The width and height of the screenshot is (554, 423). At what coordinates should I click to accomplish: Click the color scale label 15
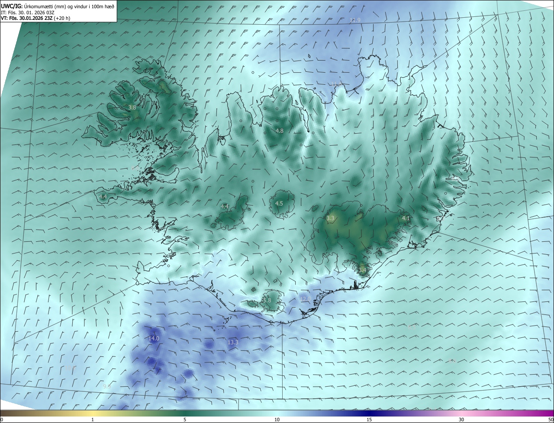369,420
